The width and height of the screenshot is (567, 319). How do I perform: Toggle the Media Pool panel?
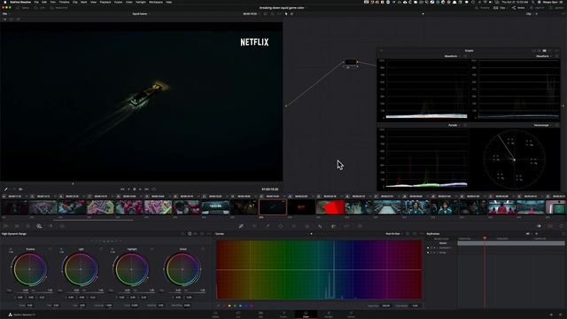(x=59, y=8)
